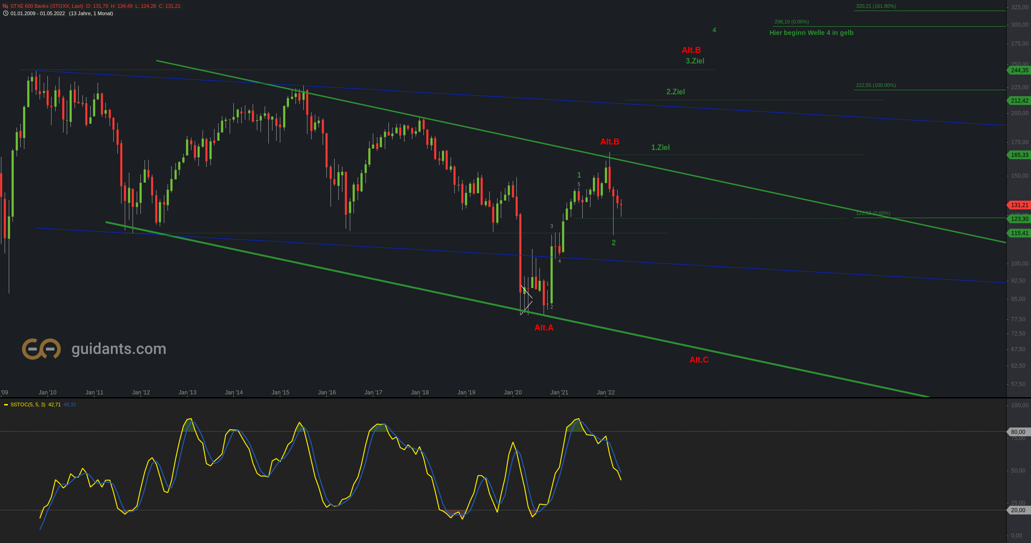Screen dimensions: 1031x543
Task: Select the 'Hier beginn Welle 4 in gelb' annotation
Action: point(811,33)
